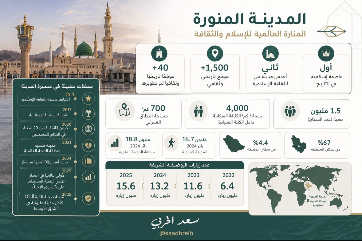Image resolution: width=362 pixels, height=241 pixels.
Task: Click the subtitle المنارة العالمية للإسلام والثقافة
Action: coord(250,34)
